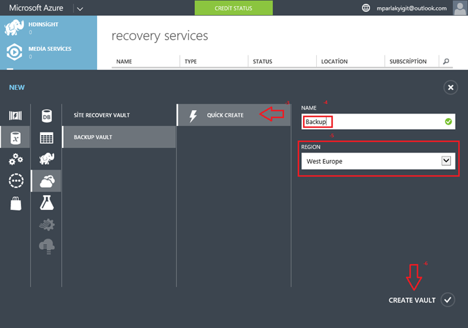This screenshot has width=468, height=328.
Task: Select the Compute category icon
Action: pyautogui.click(x=15, y=115)
